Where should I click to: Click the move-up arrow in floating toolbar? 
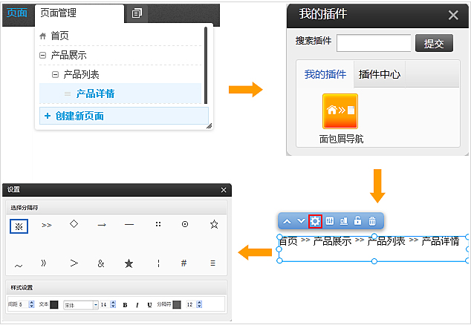tap(287, 221)
